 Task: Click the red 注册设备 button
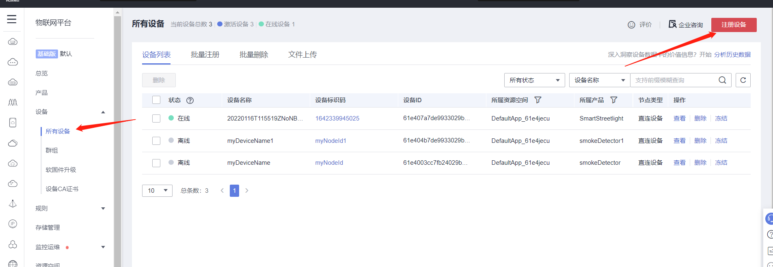734,25
